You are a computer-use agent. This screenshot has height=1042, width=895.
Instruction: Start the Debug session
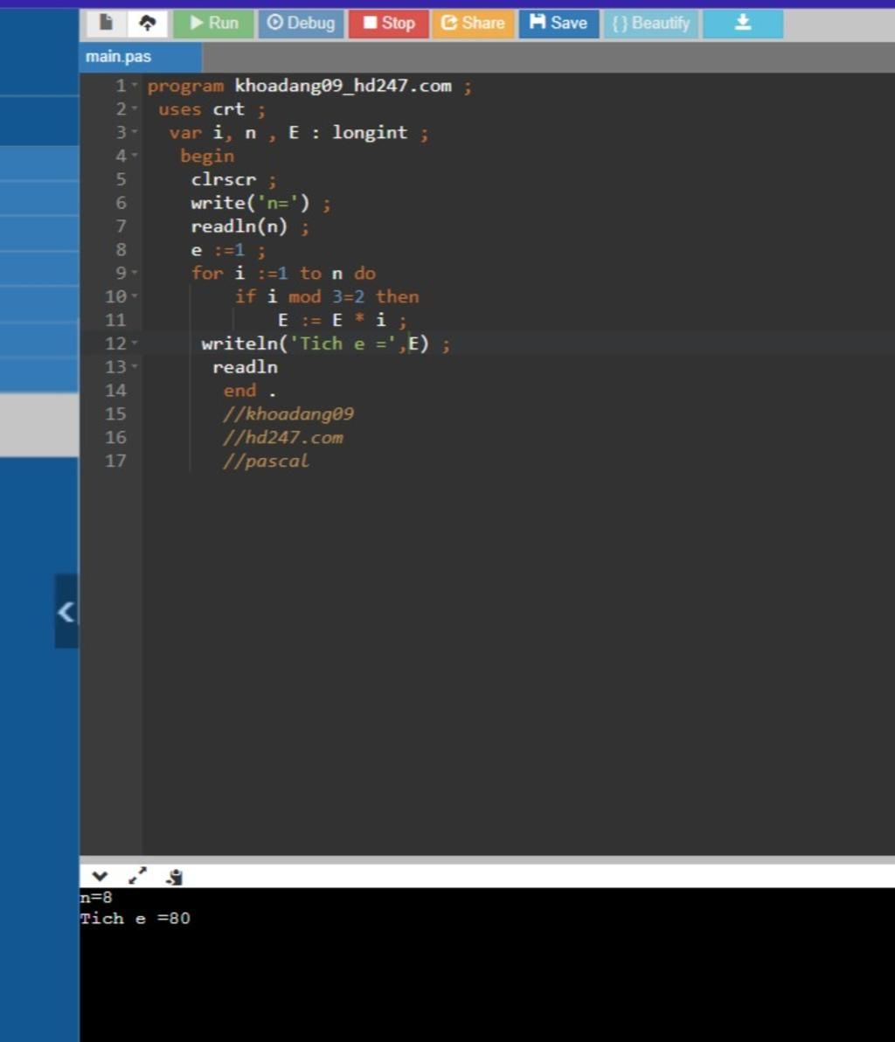click(x=301, y=24)
